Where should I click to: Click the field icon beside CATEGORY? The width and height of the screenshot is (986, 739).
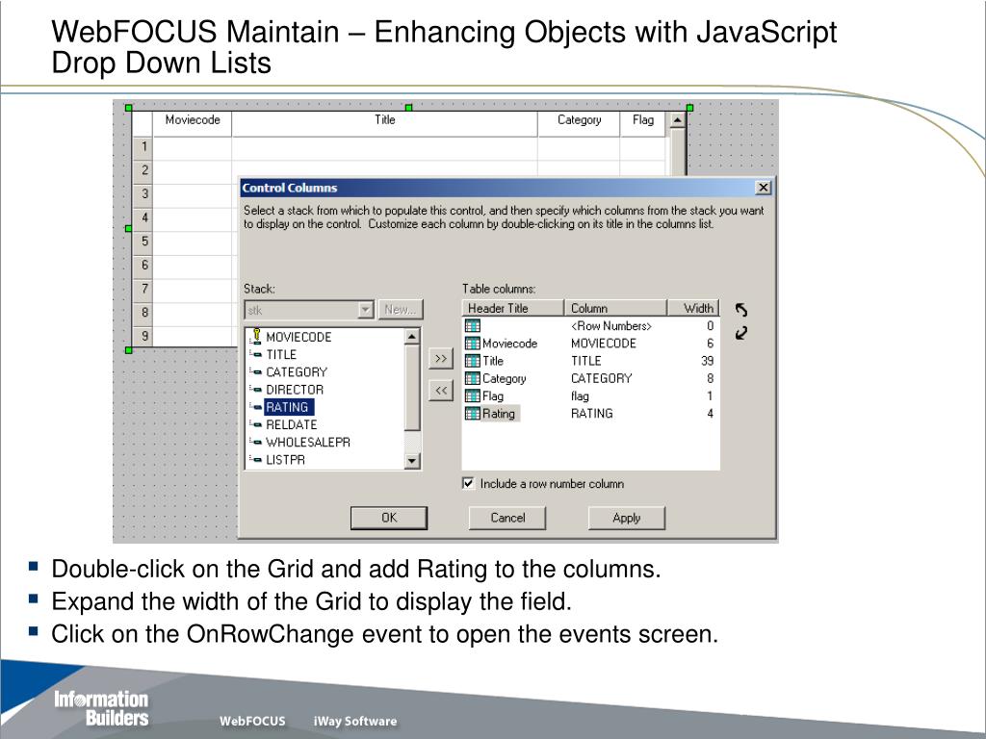256,372
